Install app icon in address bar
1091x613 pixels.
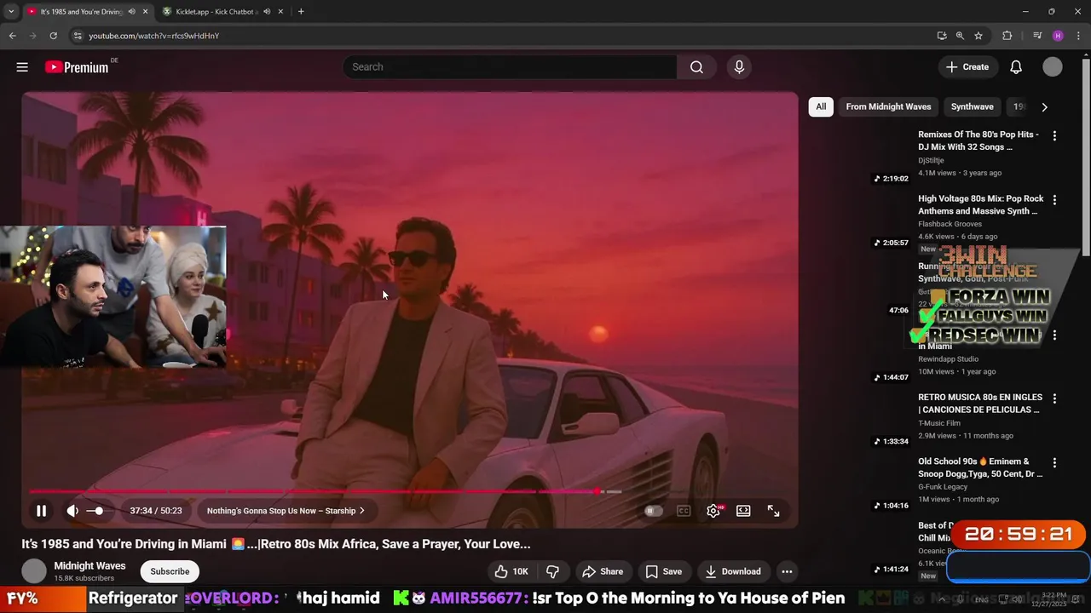click(x=941, y=36)
